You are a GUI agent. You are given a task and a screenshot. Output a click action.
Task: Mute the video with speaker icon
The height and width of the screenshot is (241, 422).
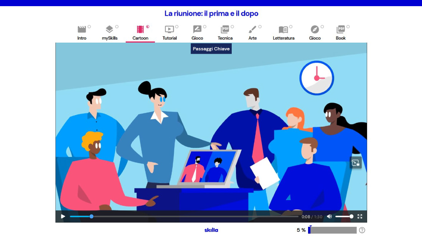(329, 216)
